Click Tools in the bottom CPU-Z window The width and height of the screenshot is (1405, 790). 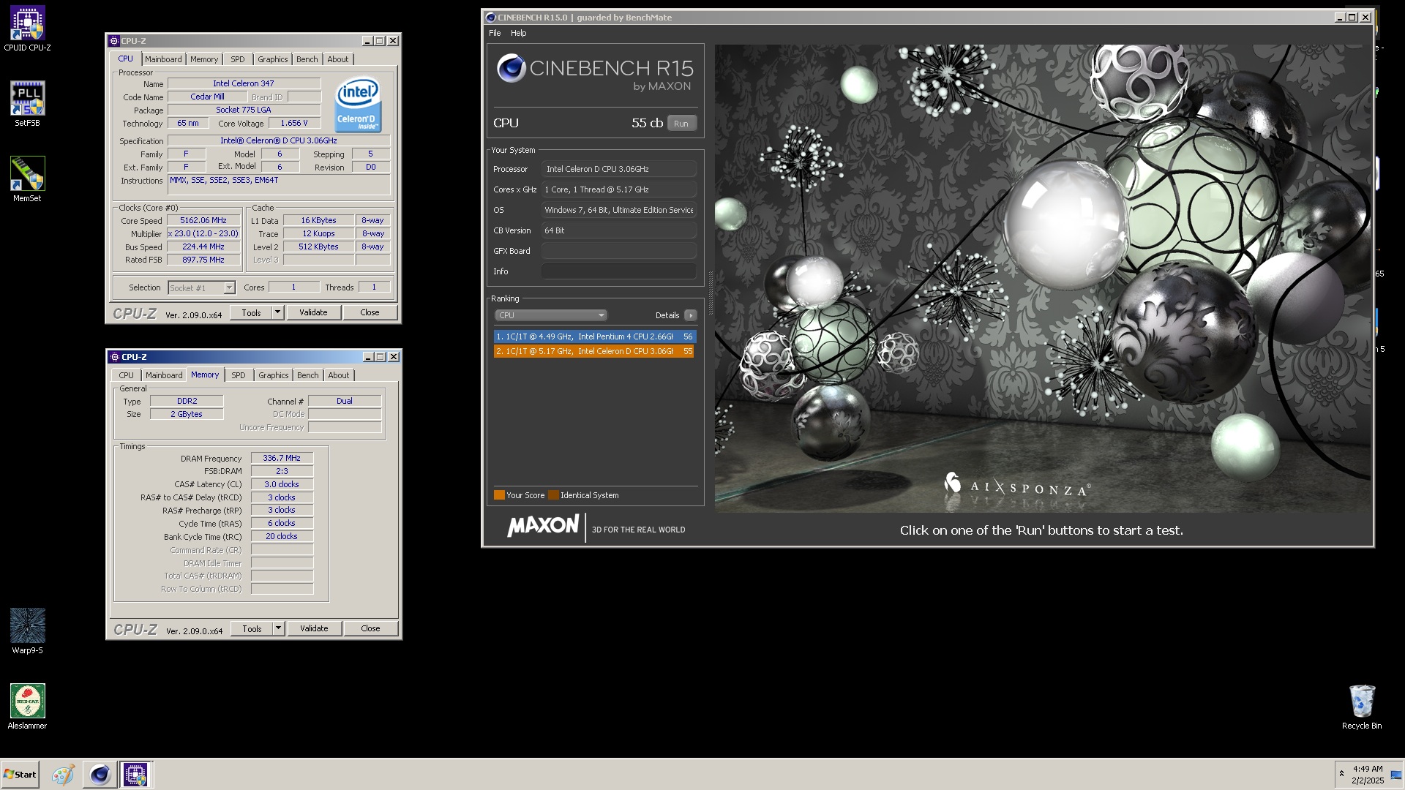coord(252,628)
